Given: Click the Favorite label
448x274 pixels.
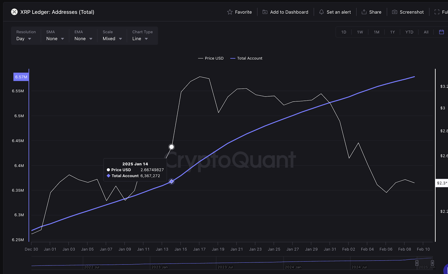Looking at the screenshot, I should click(243, 12).
